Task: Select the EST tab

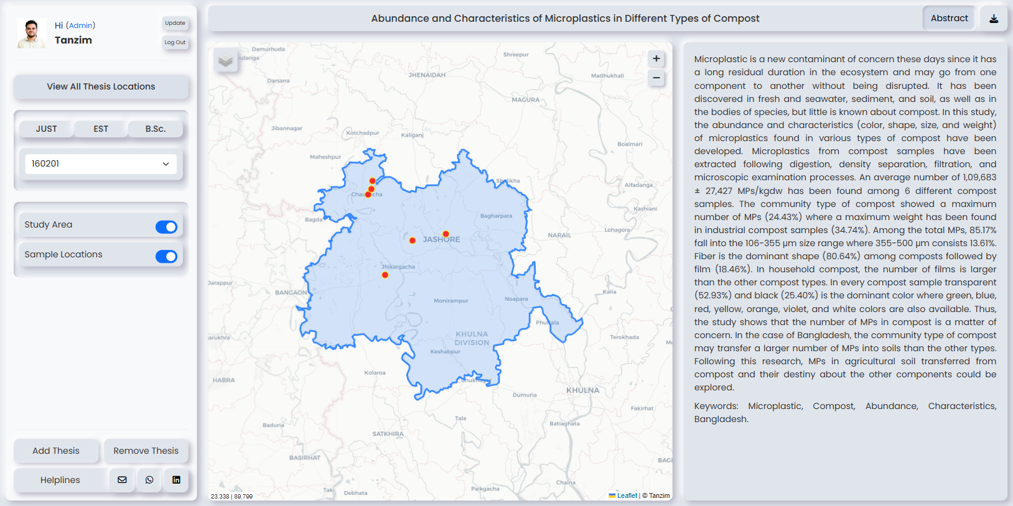Action: point(101,129)
